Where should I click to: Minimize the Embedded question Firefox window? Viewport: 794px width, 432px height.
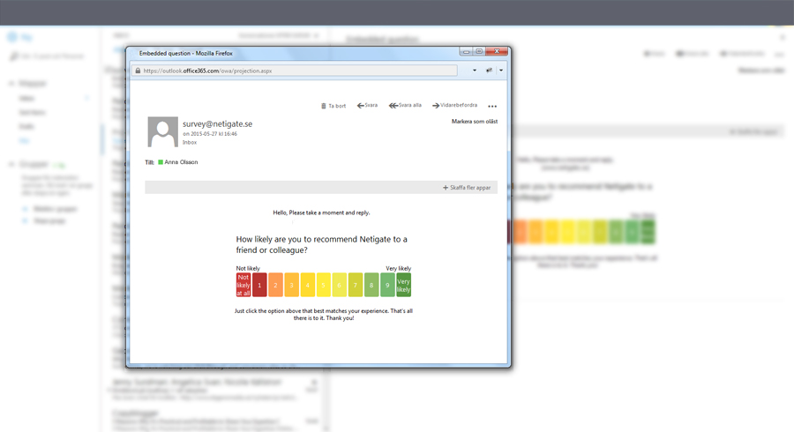(466, 52)
